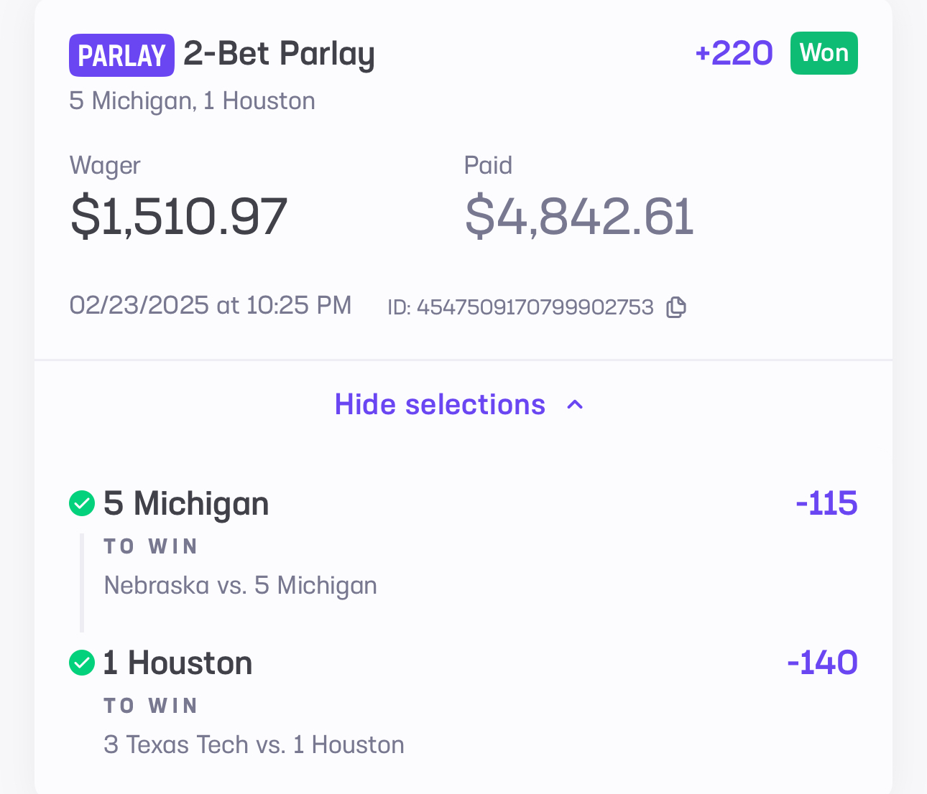This screenshot has height=794, width=927.
Task: Click the green checkmark beside 1 Houston
Action: [82, 663]
